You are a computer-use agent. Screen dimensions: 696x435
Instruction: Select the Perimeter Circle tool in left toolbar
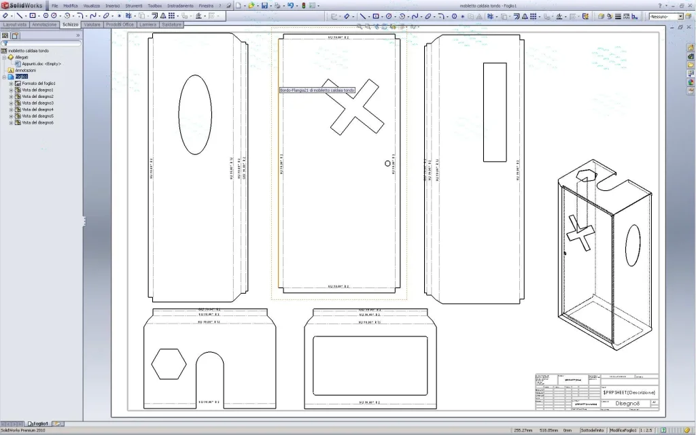(x=54, y=16)
